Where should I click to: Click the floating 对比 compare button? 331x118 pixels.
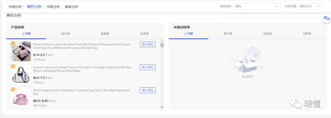327,19
